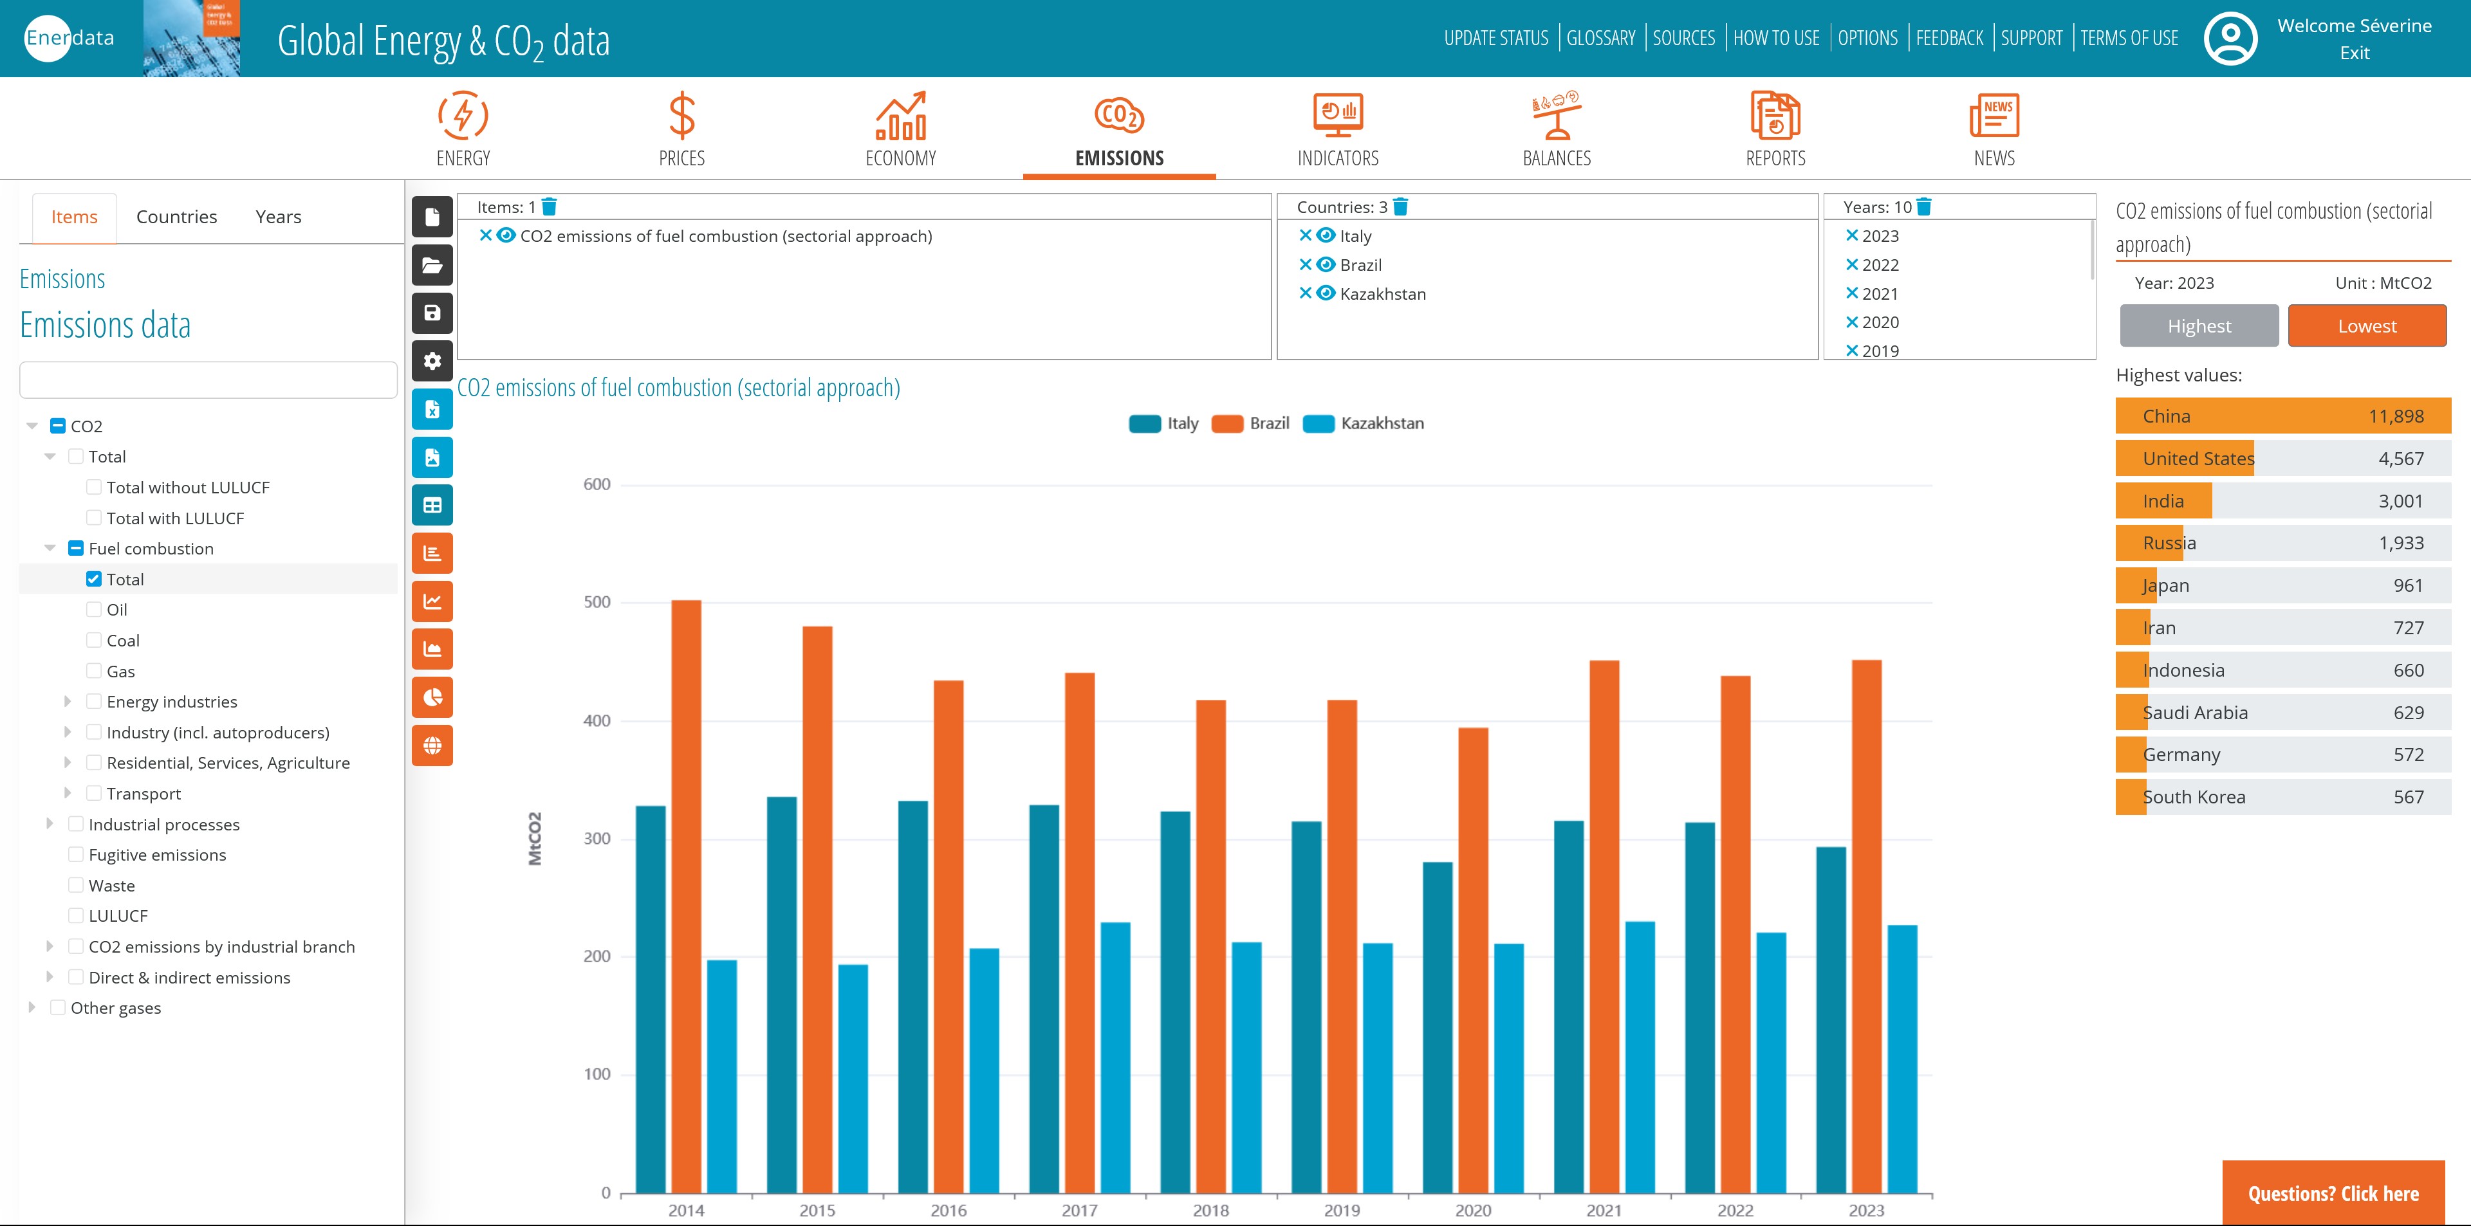Uncheck Total under Fuel combustion
Image resolution: width=2471 pixels, height=1226 pixels.
(x=94, y=579)
